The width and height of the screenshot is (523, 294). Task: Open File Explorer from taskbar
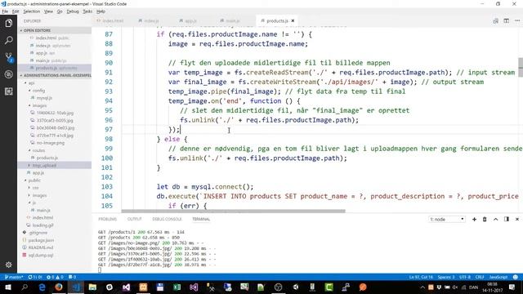click(92, 287)
